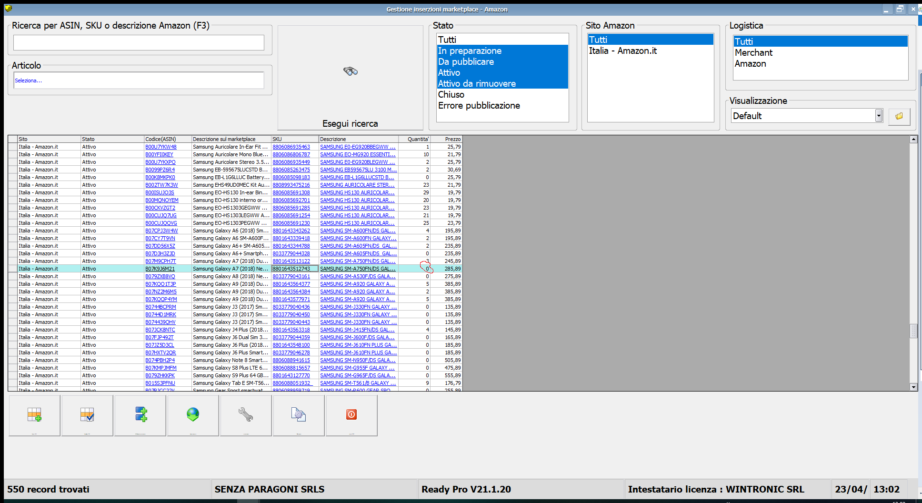Screen dimensions: 922x503
Task: Click the red power exit button
Action: pos(351,415)
